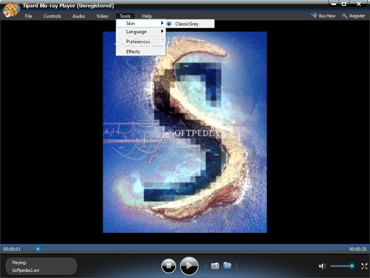Minimize the player window
The height and width of the screenshot is (278, 370).
click(334, 4)
